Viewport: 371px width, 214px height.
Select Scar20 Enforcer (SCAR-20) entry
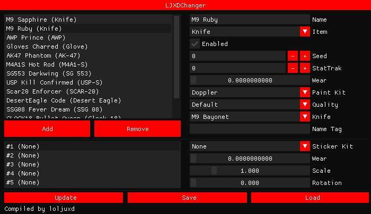pyautogui.click(x=88, y=91)
